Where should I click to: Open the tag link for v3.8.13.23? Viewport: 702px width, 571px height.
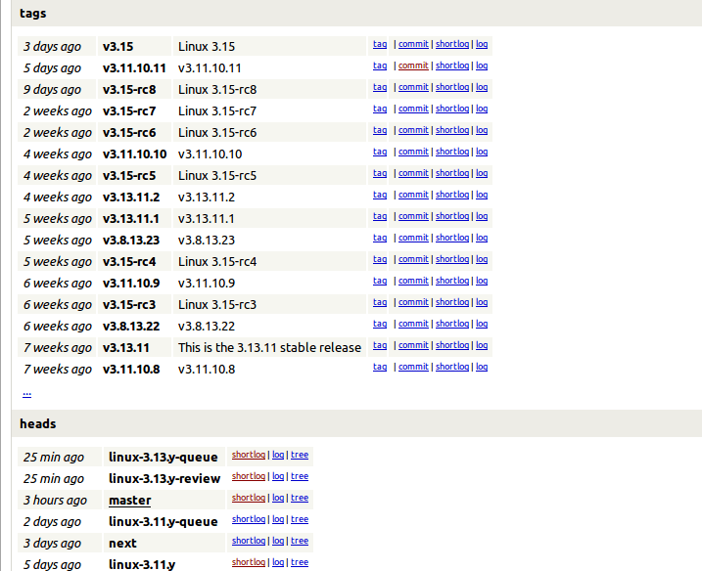380,238
